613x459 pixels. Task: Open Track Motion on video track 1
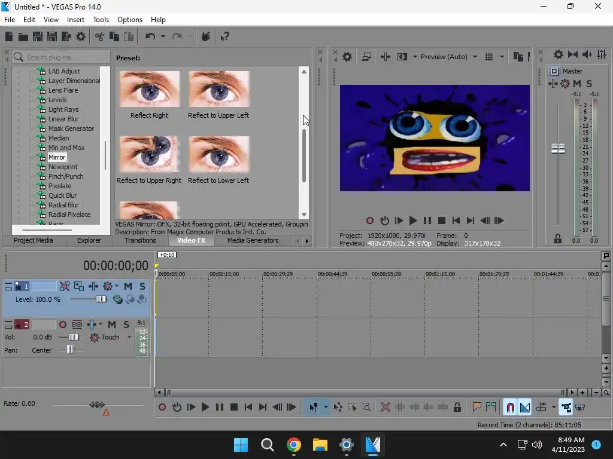click(x=79, y=286)
